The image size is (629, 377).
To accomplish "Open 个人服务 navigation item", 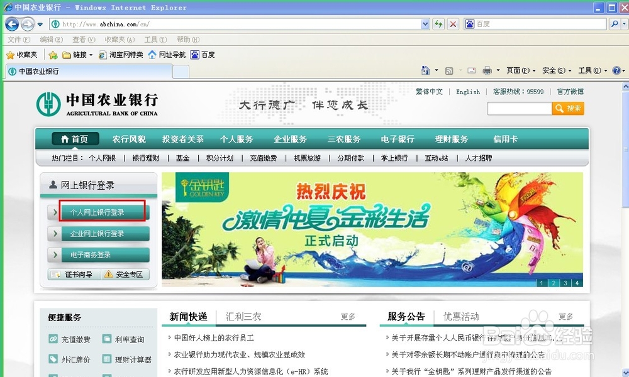I will pyautogui.click(x=237, y=139).
